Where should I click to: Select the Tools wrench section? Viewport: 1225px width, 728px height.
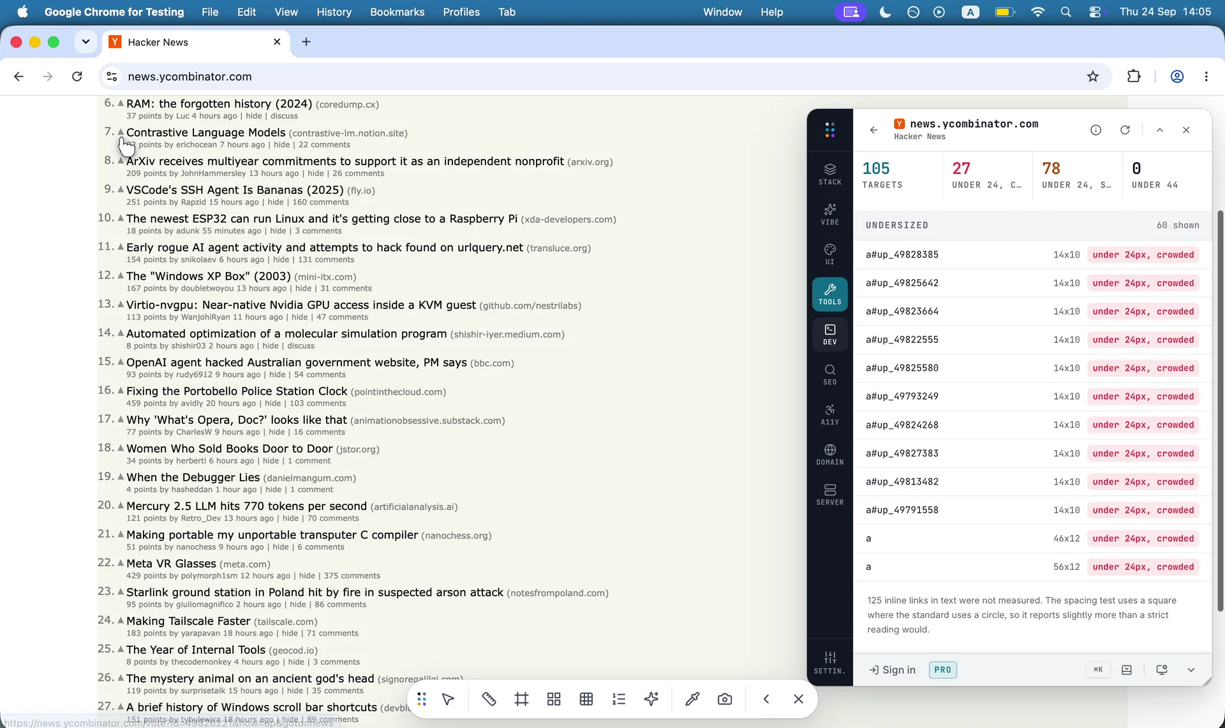pos(829,294)
